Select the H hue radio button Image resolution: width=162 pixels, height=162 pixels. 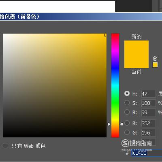(x=127, y=94)
